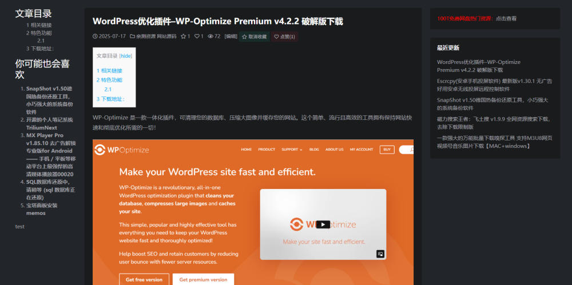572x285 pixels.
Task: Open 3 下载地址 in sidebar contents
Action: pyautogui.click(x=40, y=49)
